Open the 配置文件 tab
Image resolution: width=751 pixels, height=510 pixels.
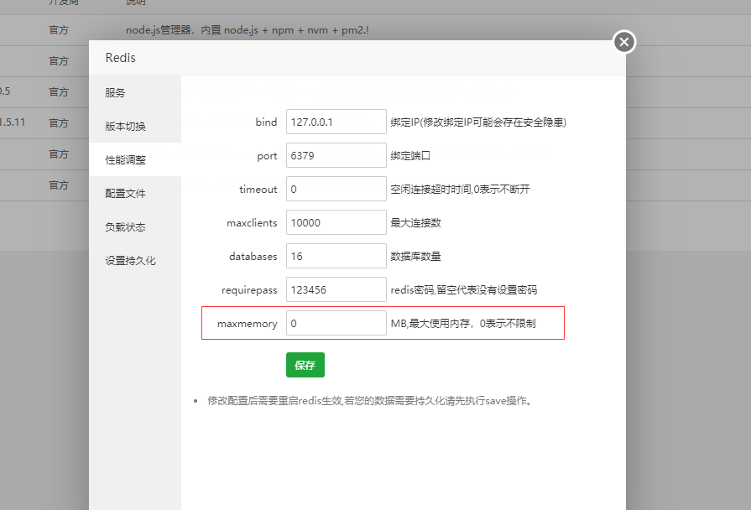tap(125, 194)
